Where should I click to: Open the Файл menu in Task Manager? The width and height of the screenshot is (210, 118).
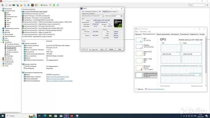pyautogui.click(x=136, y=31)
